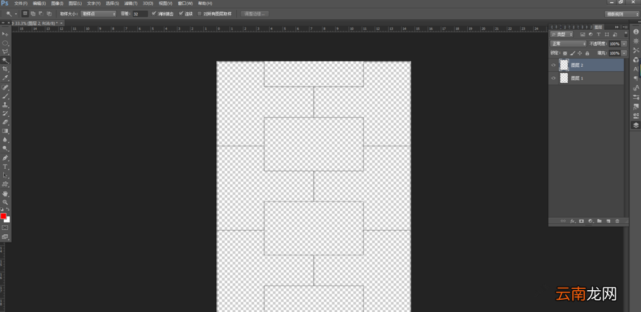Swap foreground and background colors
This screenshot has height=312, width=641.
tap(8, 209)
